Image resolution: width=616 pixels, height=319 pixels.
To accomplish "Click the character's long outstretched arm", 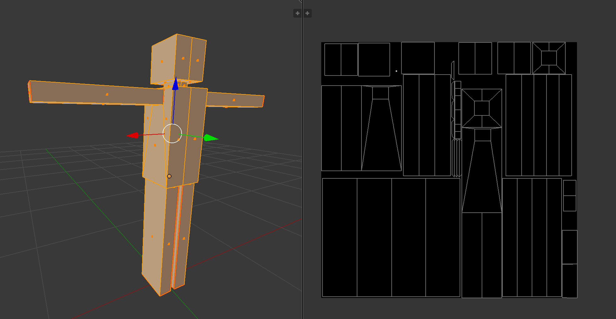I will pyautogui.click(x=97, y=93).
